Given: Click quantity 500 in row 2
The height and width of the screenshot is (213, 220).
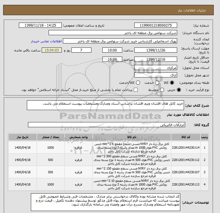Looking at the screenshot, I should click(x=51, y=160).
